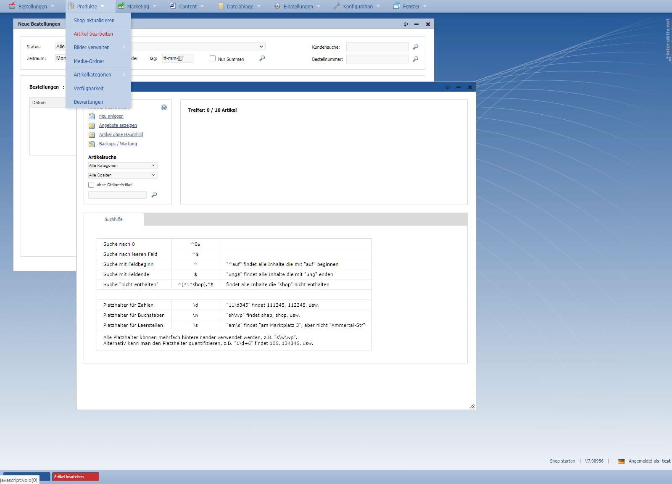
Task: Open the Marketing menu
Action: (x=137, y=6)
